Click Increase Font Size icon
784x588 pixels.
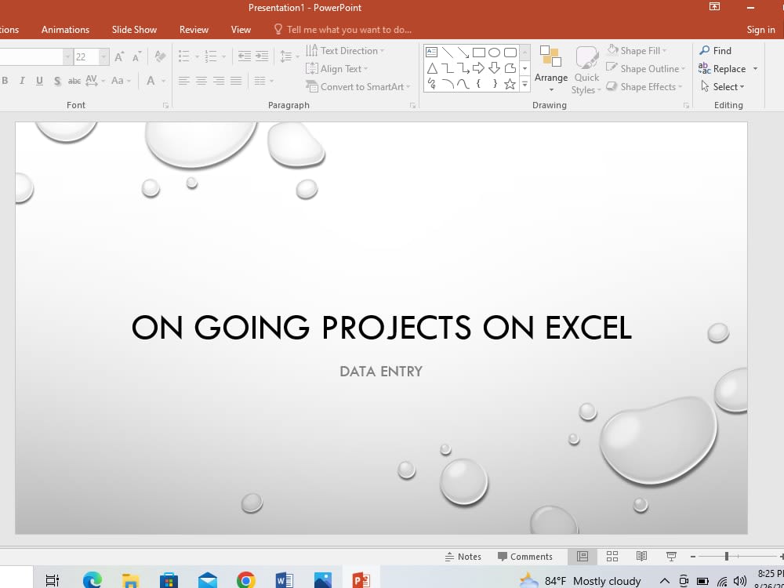coord(119,56)
